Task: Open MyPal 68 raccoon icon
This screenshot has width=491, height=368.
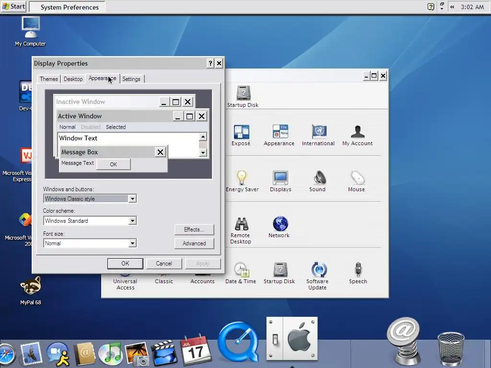Action: coord(30,290)
